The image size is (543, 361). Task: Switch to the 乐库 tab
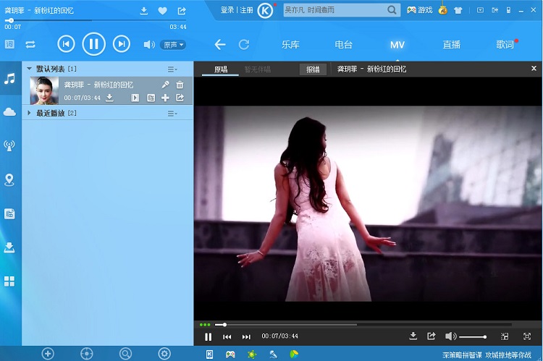(290, 44)
